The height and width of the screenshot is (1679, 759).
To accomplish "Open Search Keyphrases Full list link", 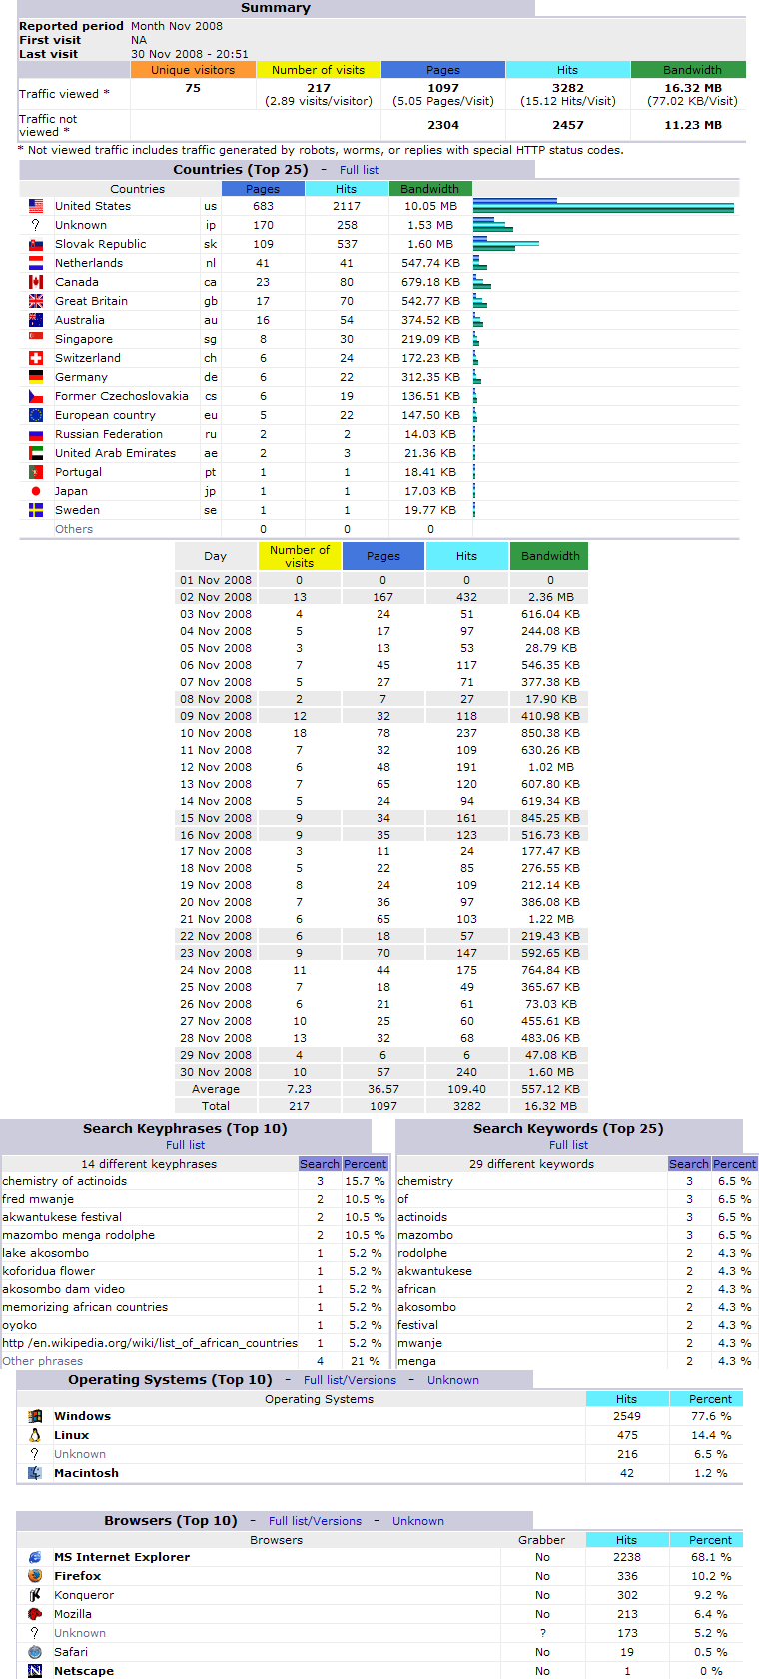I will click(186, 1145).
